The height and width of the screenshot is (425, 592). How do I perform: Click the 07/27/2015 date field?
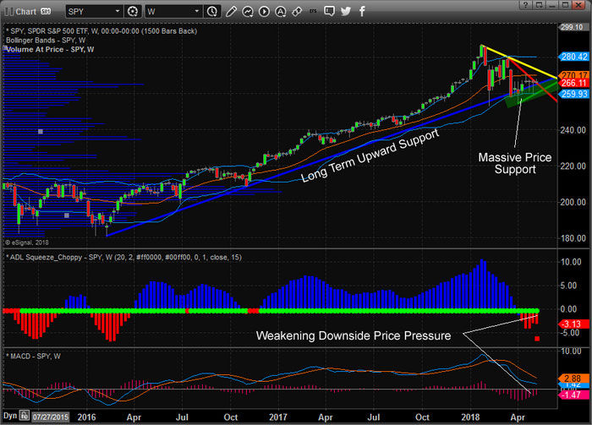tap(50, 417)
